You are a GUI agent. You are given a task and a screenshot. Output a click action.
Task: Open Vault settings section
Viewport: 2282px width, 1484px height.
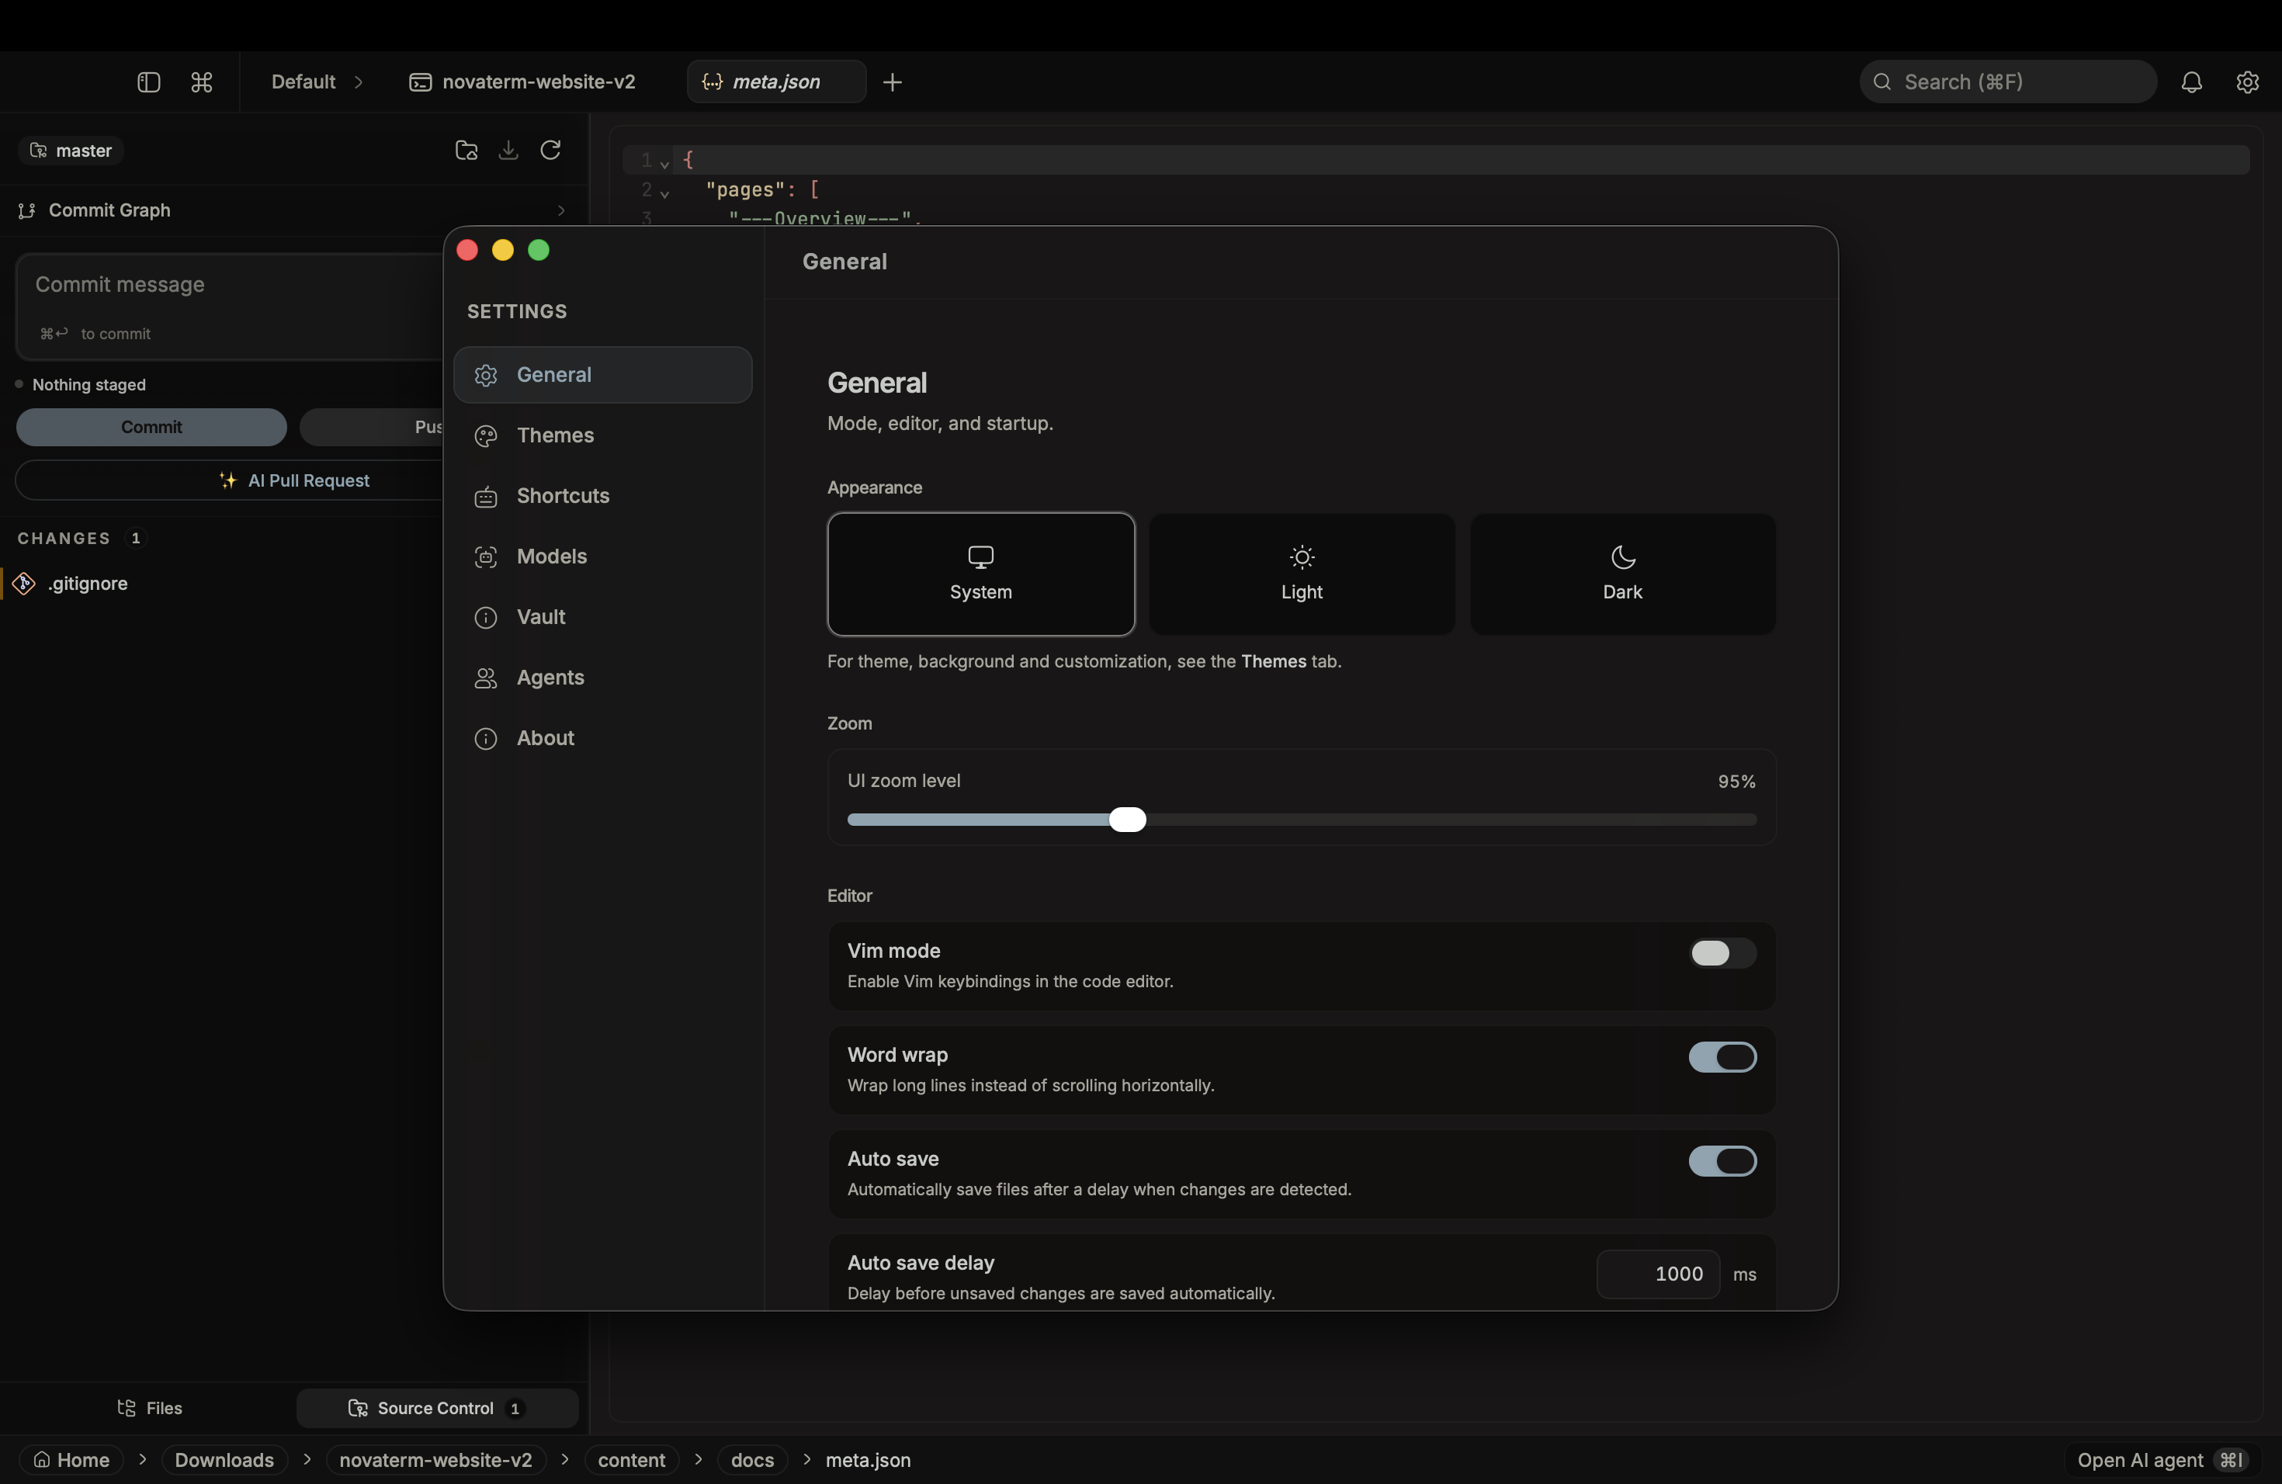coord(602,617)
